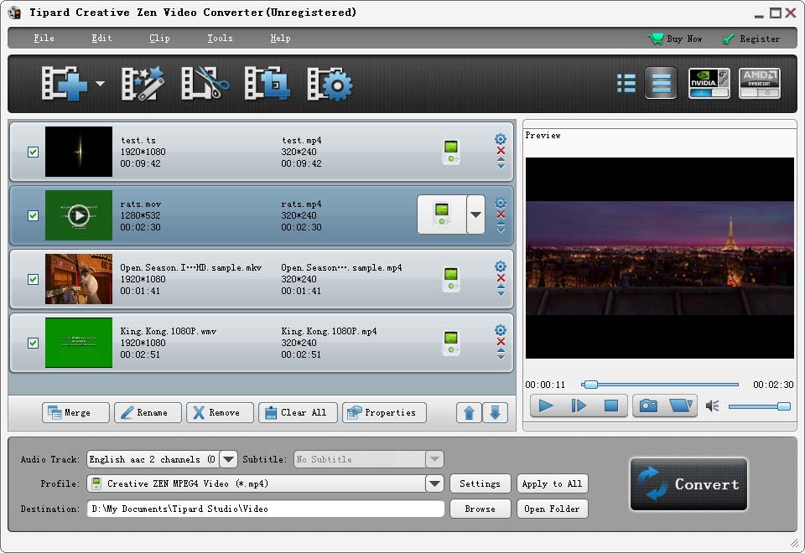Click the Register key icon
The image size is (805, 553).
[728, 39]
